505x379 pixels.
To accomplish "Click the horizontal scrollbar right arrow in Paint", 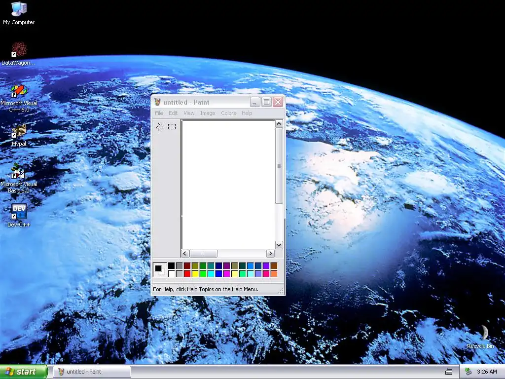I will pyautogui.click(x=271, y=254).
